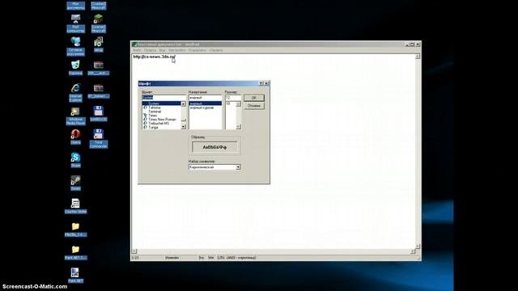
Task: Open the Network Places desktop icon
Action: (75, 46)
